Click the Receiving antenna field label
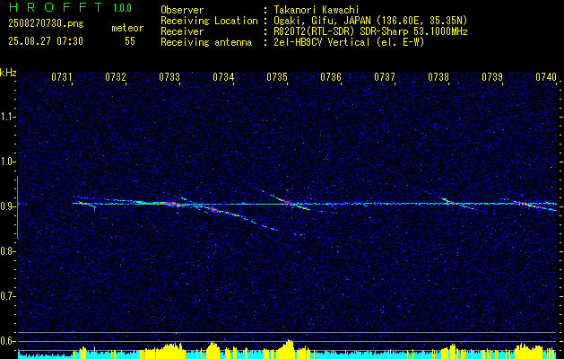 (206, 42)
